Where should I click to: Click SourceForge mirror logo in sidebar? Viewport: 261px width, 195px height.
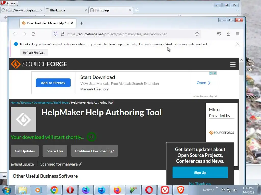pyautogui.click(x=221, y=133)
